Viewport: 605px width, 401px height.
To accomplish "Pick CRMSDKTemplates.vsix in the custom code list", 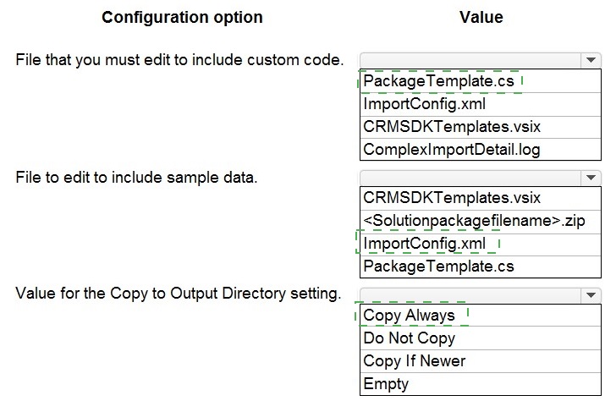I will (x=451, y=127).
